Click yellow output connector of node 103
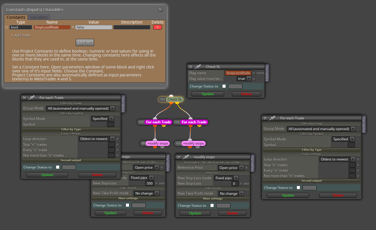 (x=199, y=125)
